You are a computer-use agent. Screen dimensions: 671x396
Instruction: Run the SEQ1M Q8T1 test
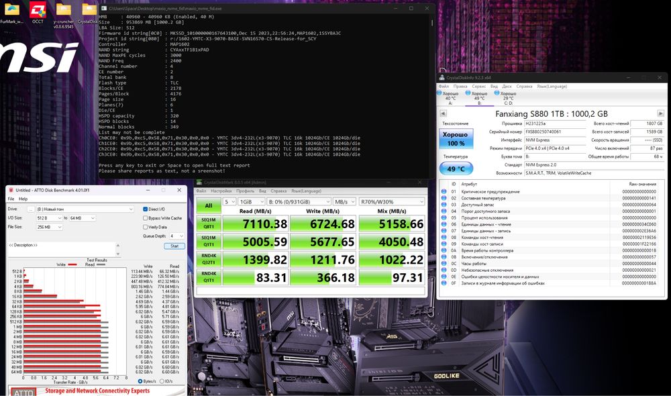tap(209, 223)
